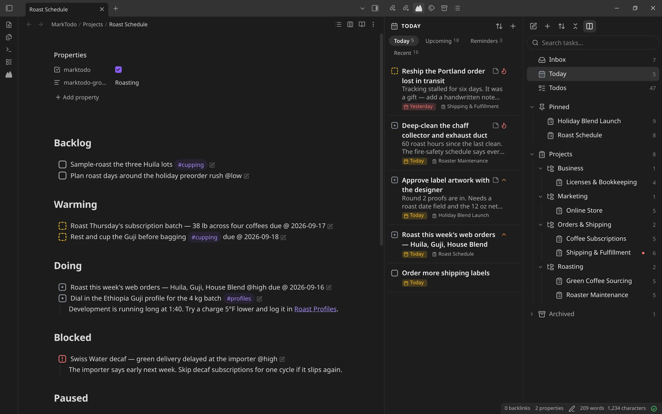Select the Today tab in TODAY panel

pos(404,41)
